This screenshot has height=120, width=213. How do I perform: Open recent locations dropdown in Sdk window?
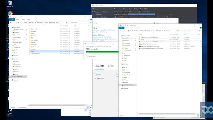pyautogui.click(x=16, y=22)
